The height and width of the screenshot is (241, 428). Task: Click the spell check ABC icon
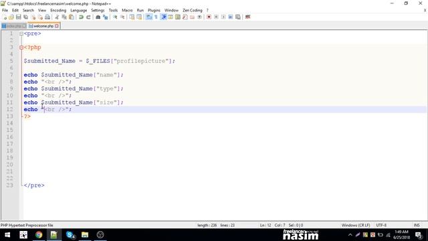(247, 17)
